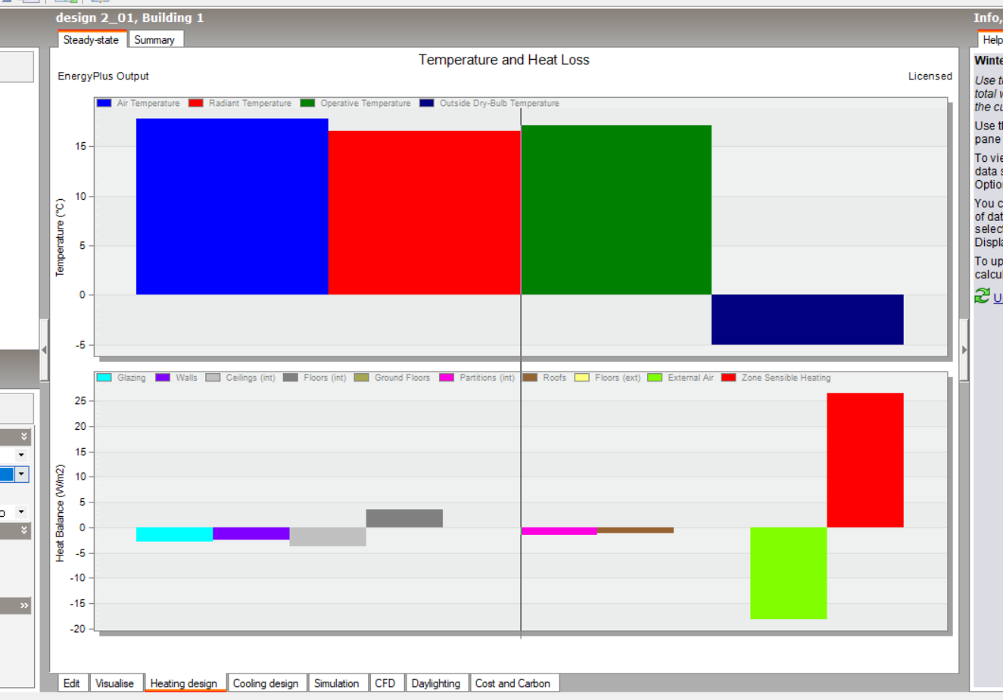Switch to the Steady-state tab
This screenshot has height=700, width=1003.
tap(92, 39)
